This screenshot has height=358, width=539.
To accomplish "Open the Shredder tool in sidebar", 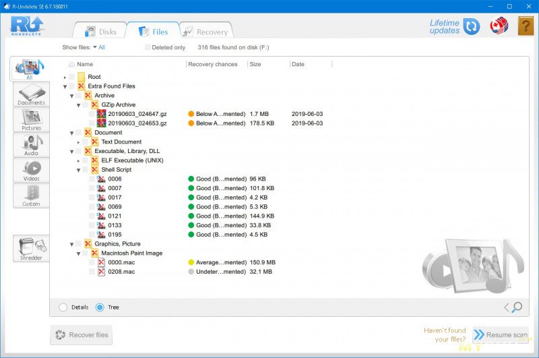I will coord(31,248).
